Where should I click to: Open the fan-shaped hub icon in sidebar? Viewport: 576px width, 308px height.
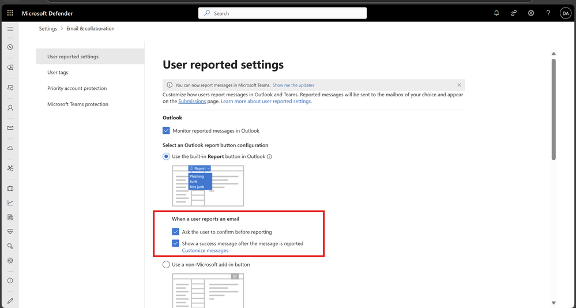pyautogui.click(x=10, y=168)
